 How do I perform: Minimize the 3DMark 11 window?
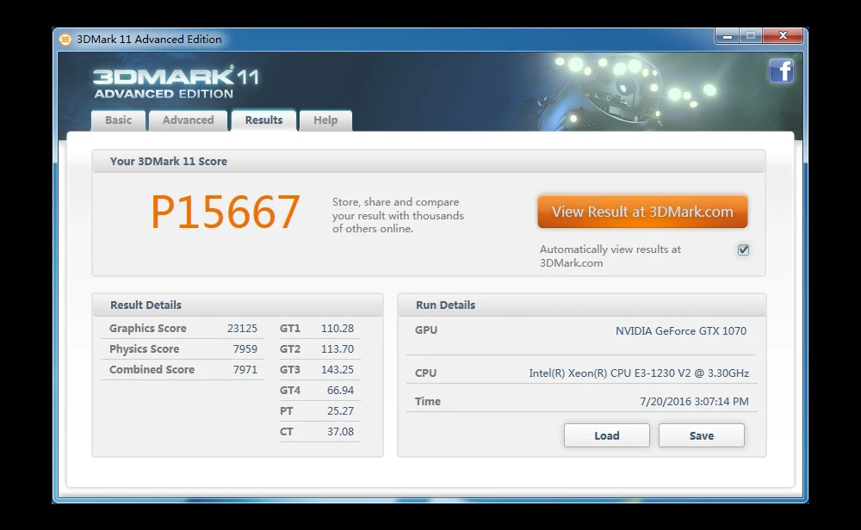click(x=728, y=36)
